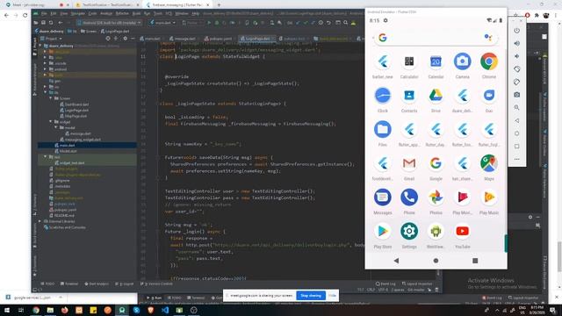Tap Google Assistant icon in search bar
This screenshot has height=316, width=562.
(487, 38)
